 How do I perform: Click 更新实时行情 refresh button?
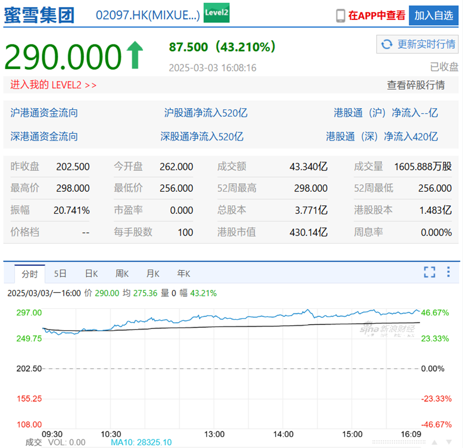[x=417, y=44]
